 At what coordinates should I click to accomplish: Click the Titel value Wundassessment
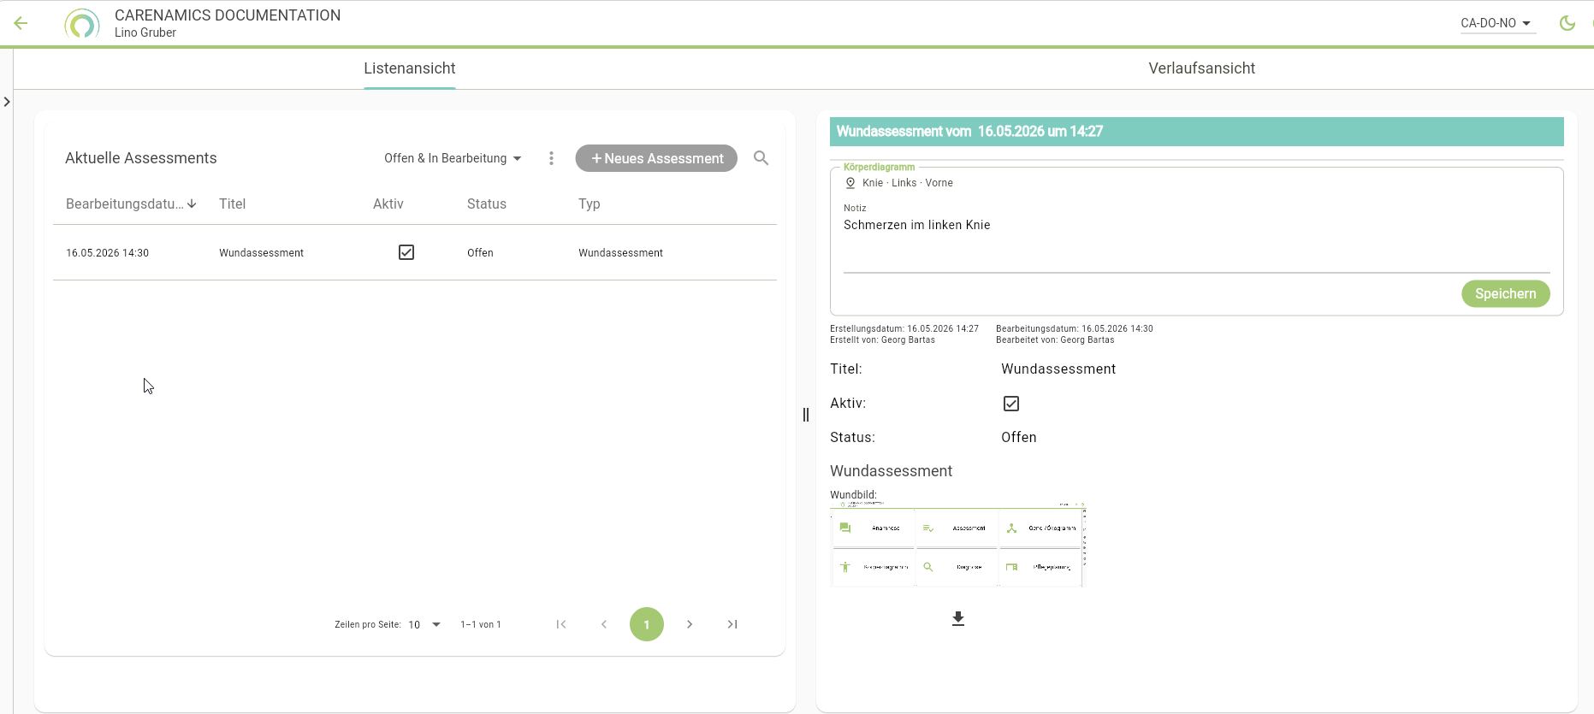[x=1058, y=369]
